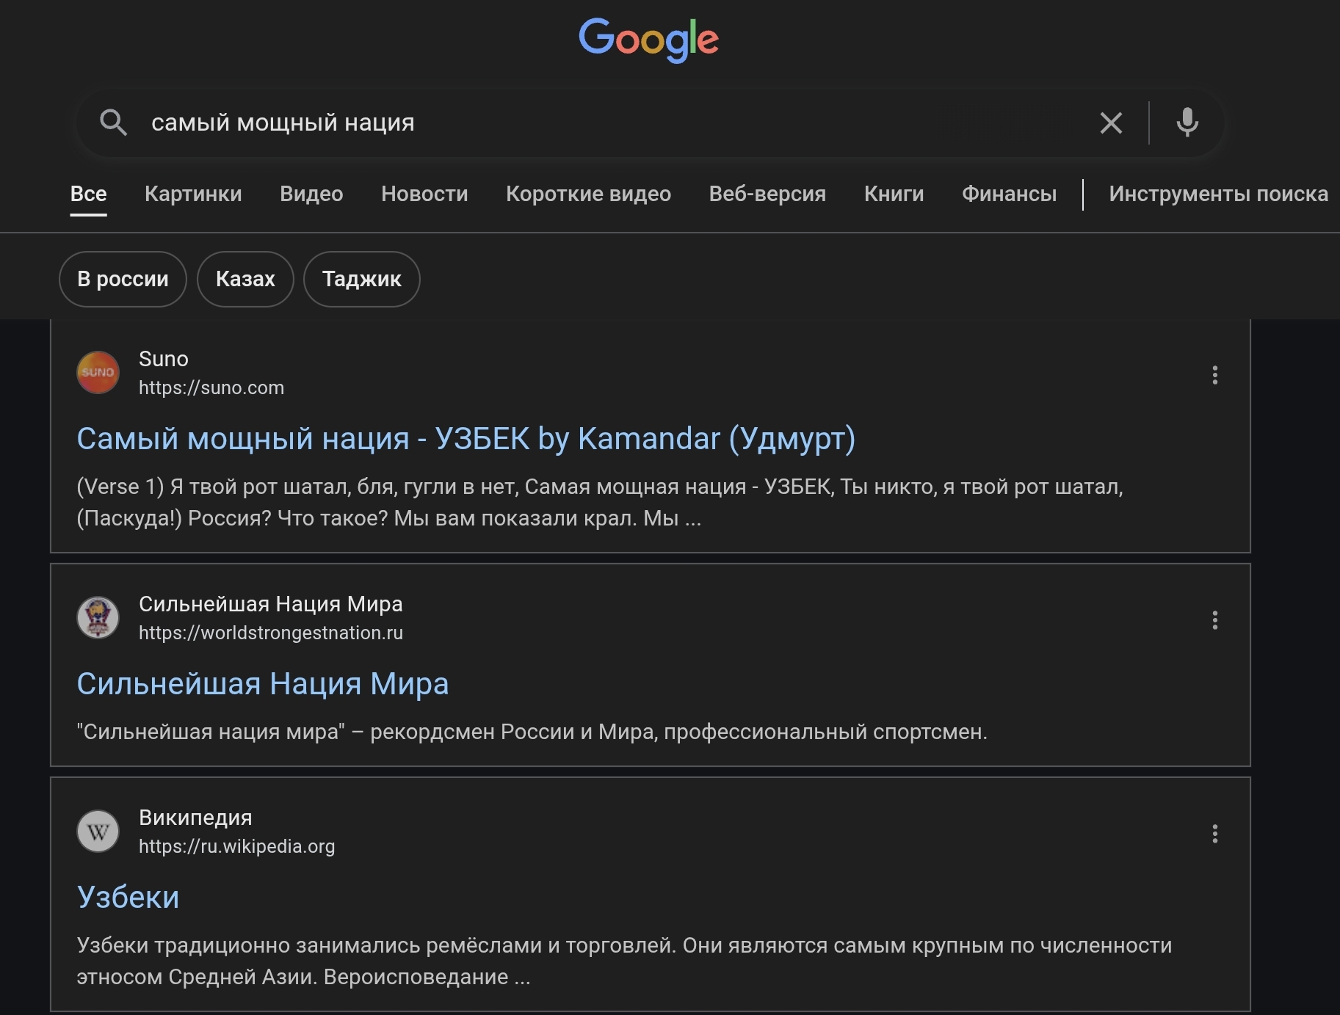This screenshot has width=1340, height=1015.
Task: Click the Google logo
Action: 648,39
